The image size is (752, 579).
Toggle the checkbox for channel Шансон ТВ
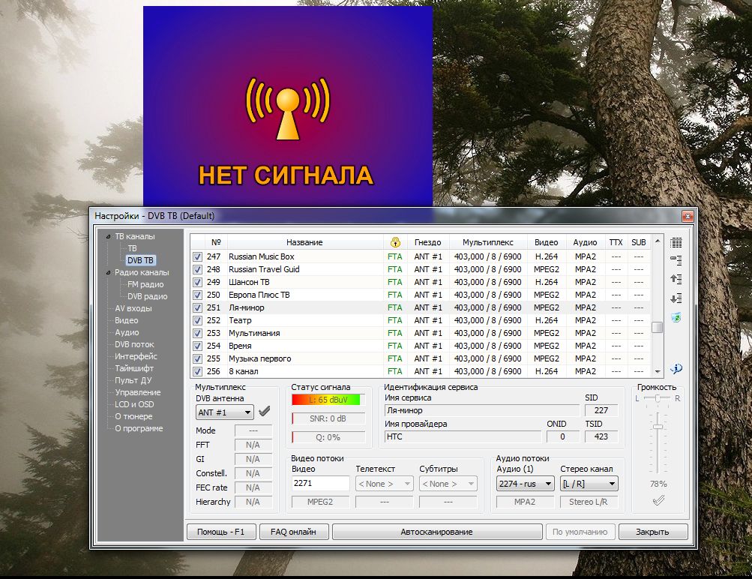pyautogui.click(x=198, y=282)
